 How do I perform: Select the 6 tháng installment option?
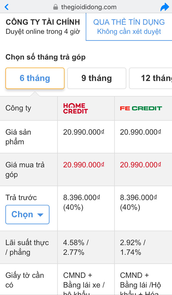35,78
